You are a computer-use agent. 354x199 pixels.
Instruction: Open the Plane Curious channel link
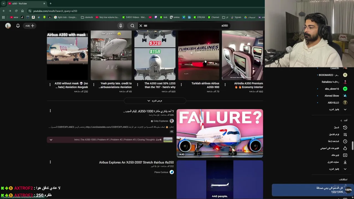[x=161, y=172]
